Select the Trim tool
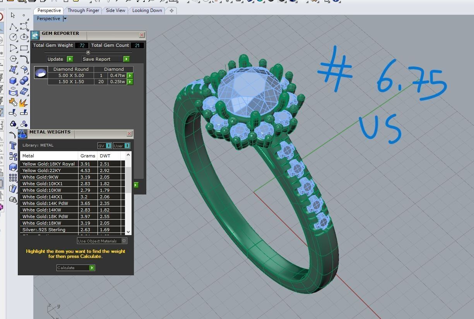This screenshot has width=474, height=319. coord(13,113)
